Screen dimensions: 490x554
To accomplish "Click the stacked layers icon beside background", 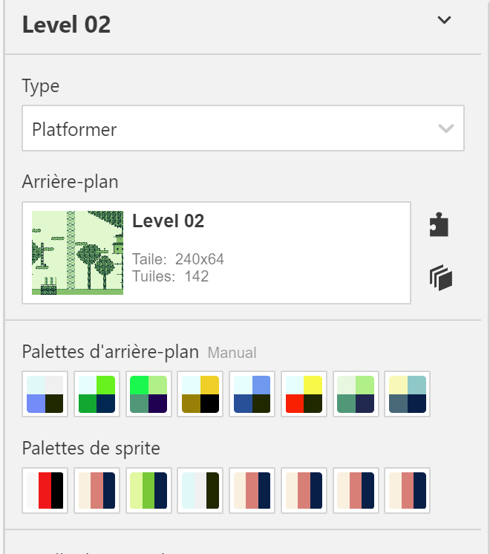I will click(440, 278).
